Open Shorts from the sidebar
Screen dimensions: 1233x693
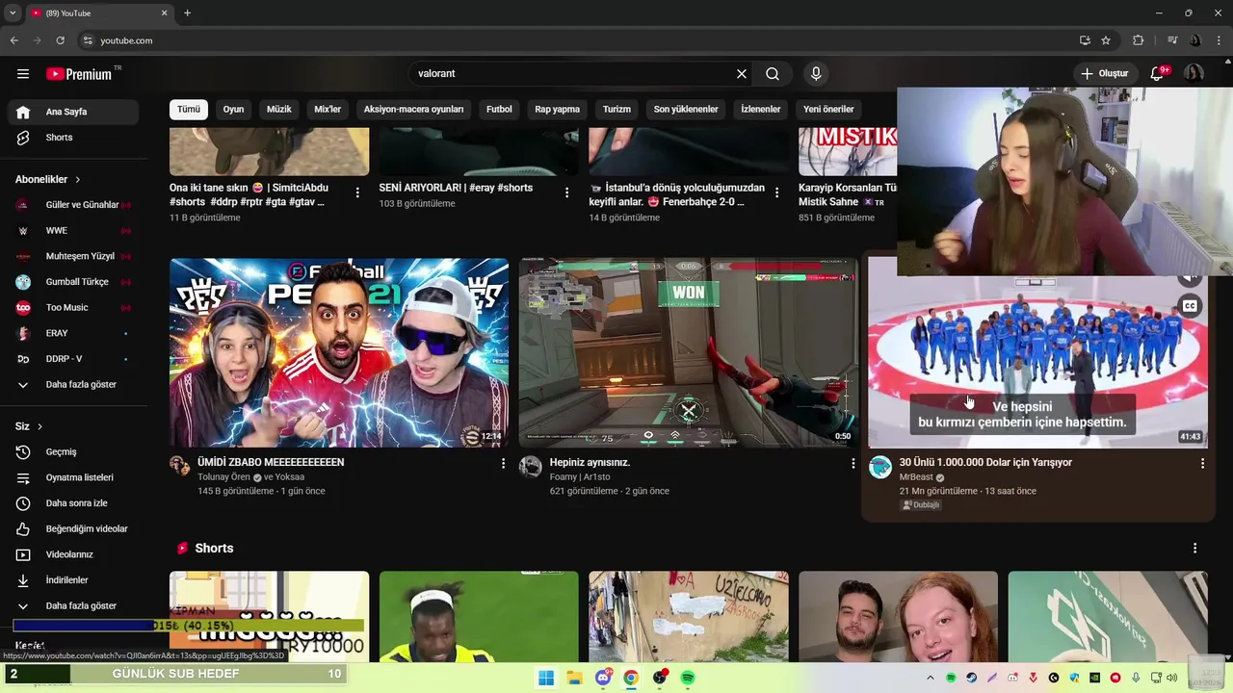coord(73,138)
